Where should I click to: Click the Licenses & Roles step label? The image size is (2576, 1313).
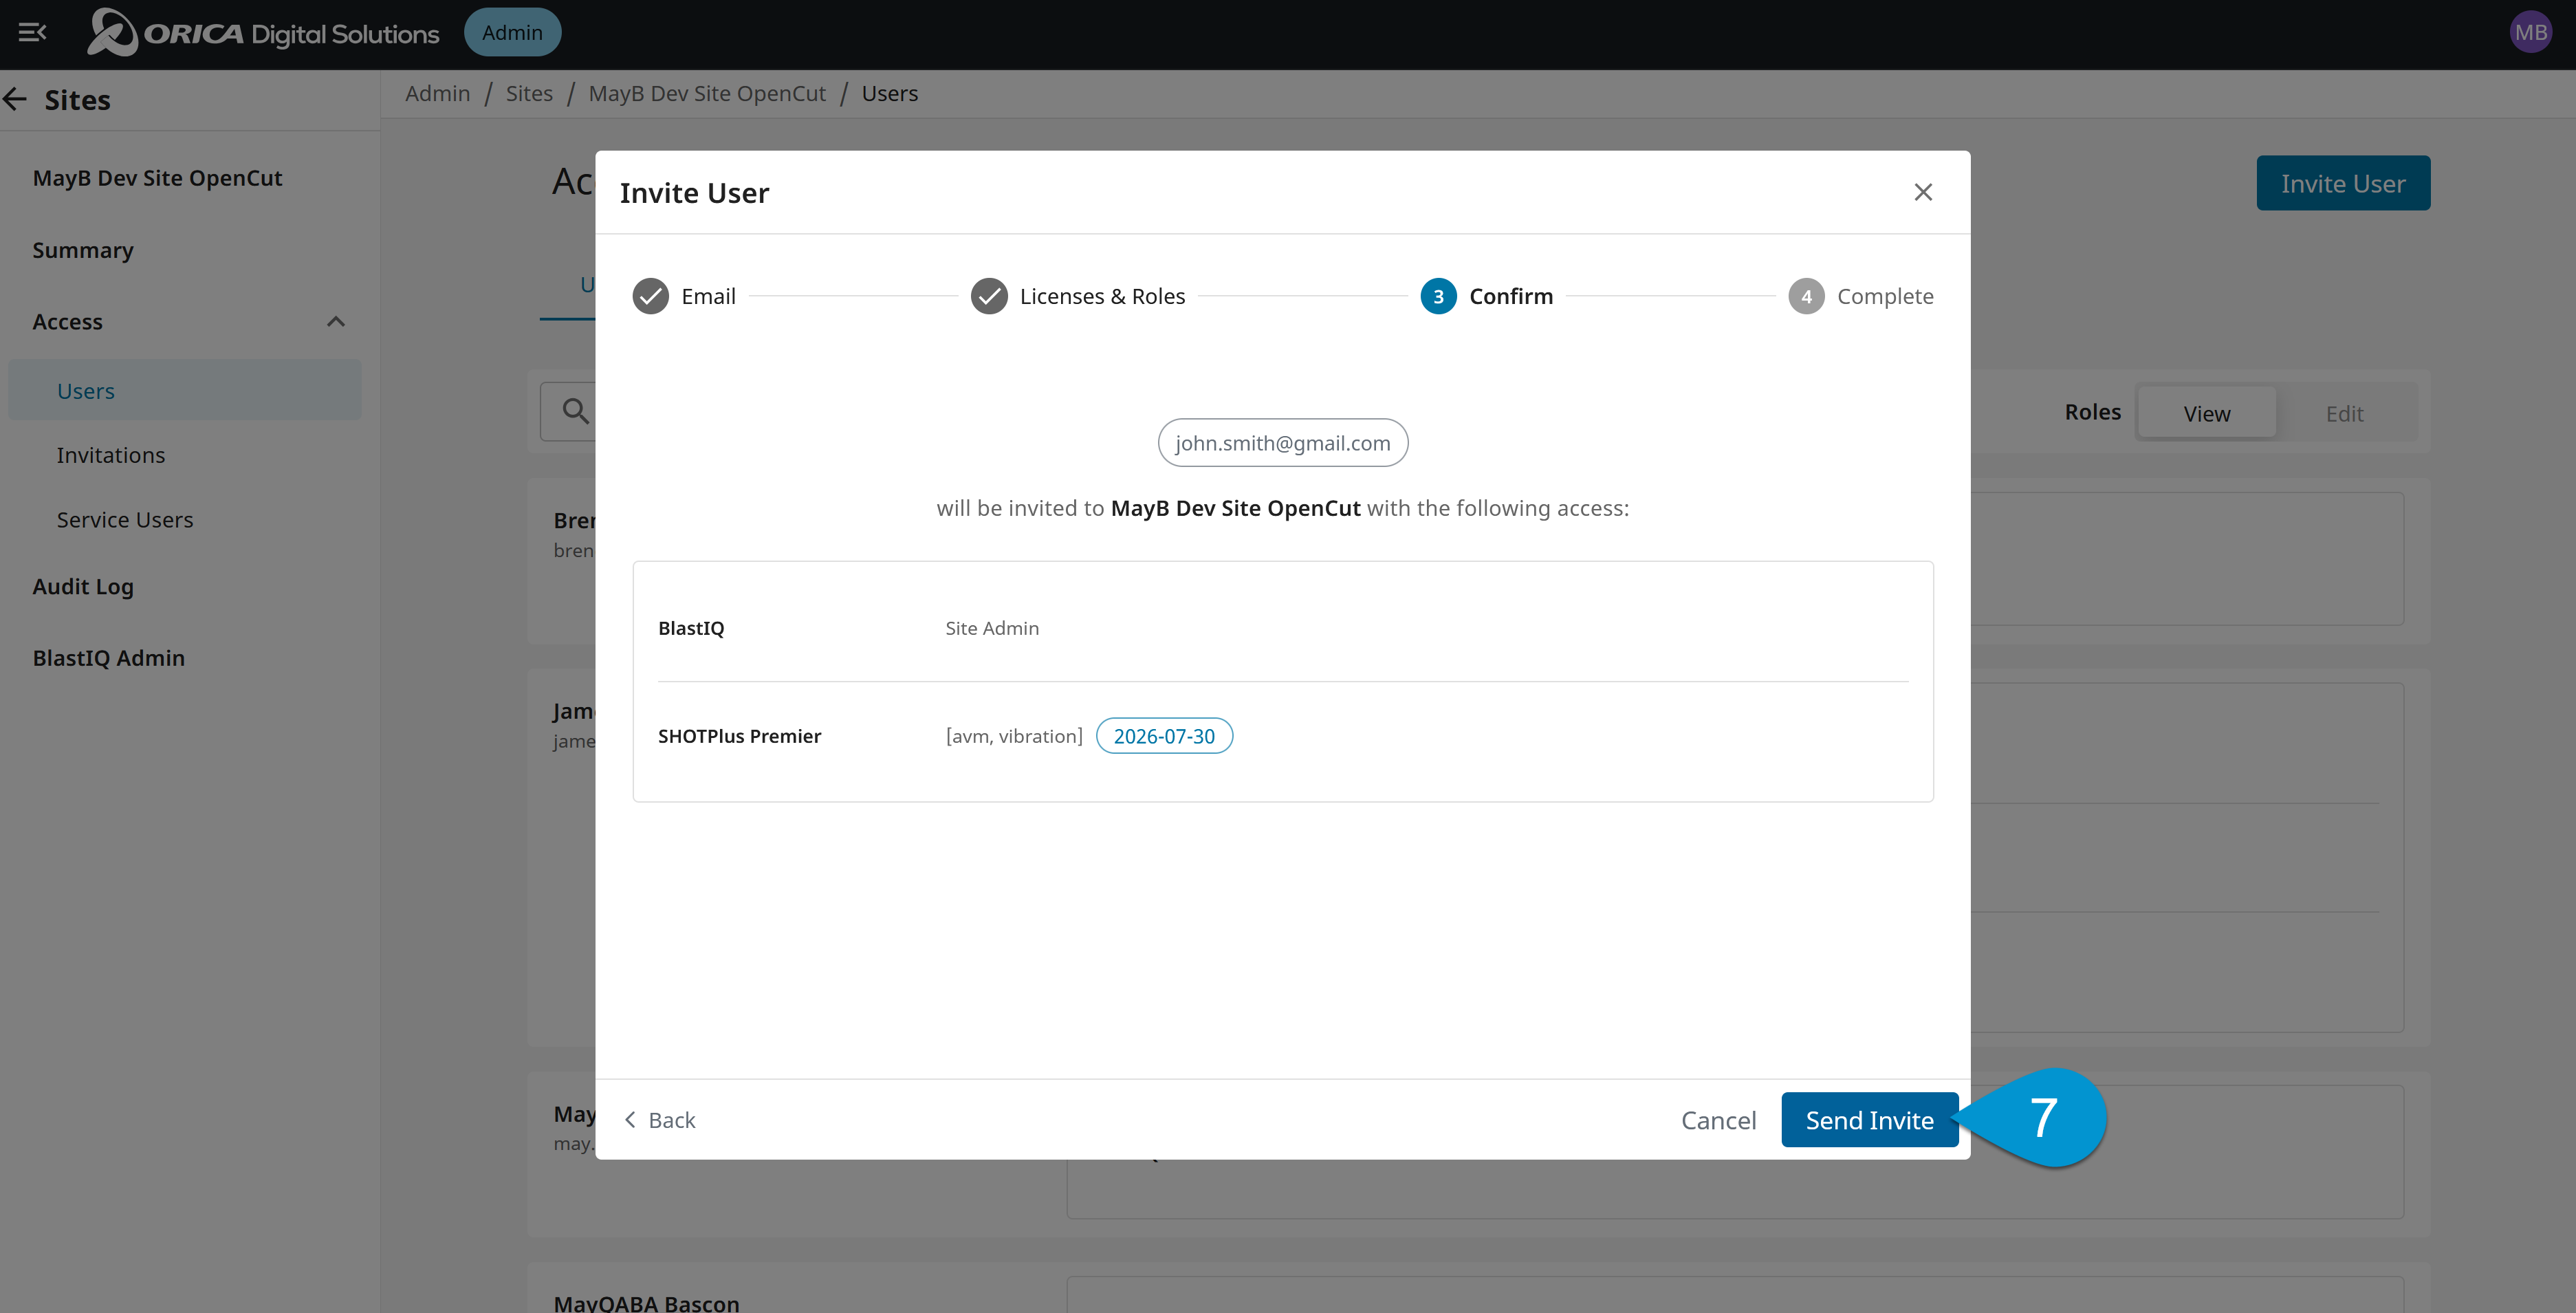coord(1102,296)
